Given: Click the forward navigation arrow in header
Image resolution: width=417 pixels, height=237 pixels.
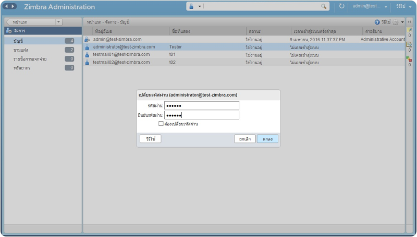Looking at the screenshot, I should click(x=13, y=6).
